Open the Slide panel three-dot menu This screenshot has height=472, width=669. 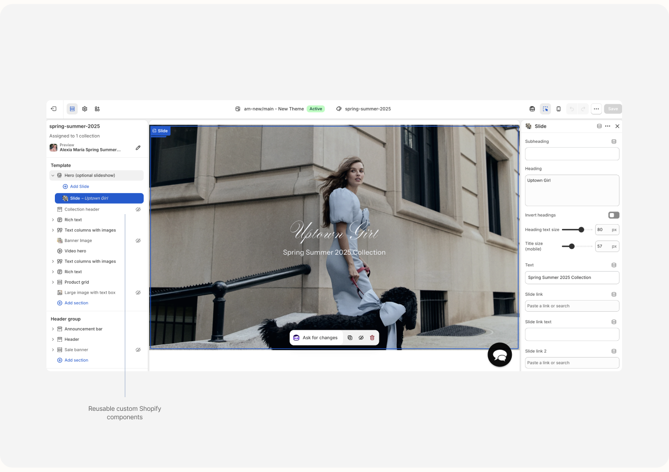click(608, 126)
